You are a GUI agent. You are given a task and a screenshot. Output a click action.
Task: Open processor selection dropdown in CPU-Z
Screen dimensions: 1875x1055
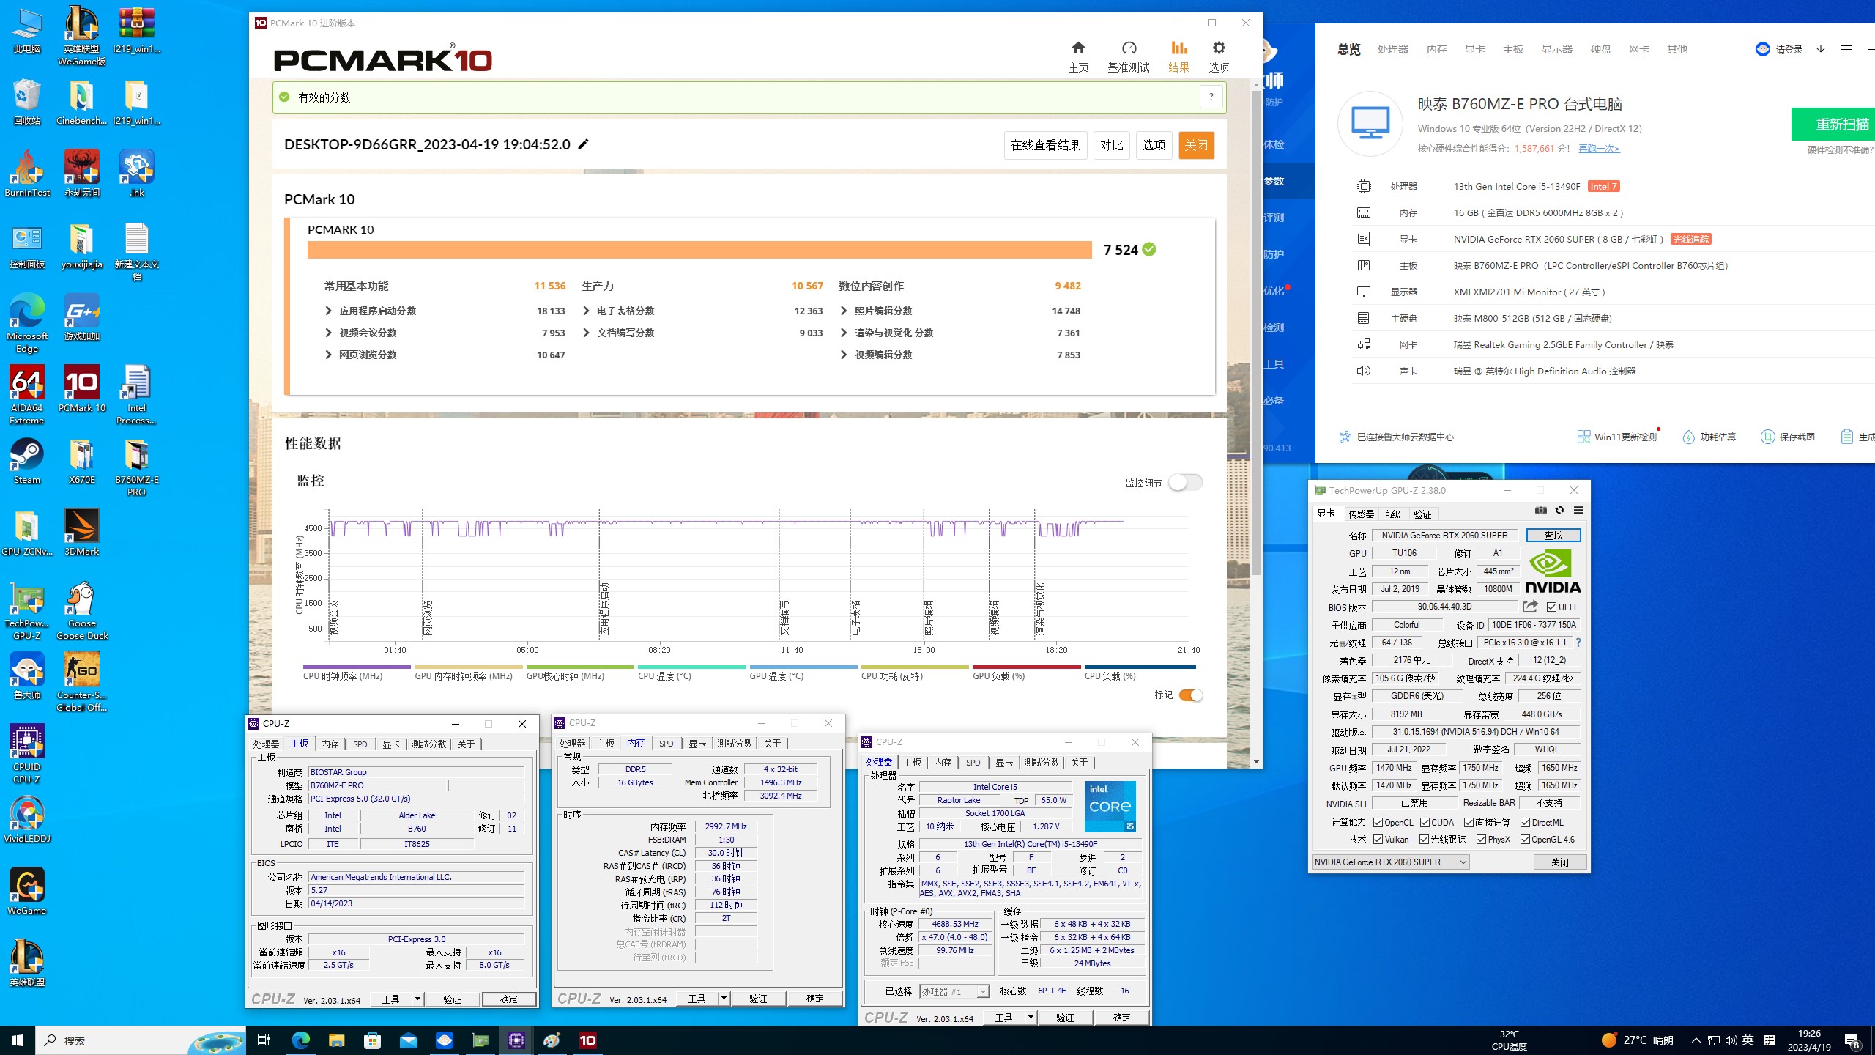954,991
